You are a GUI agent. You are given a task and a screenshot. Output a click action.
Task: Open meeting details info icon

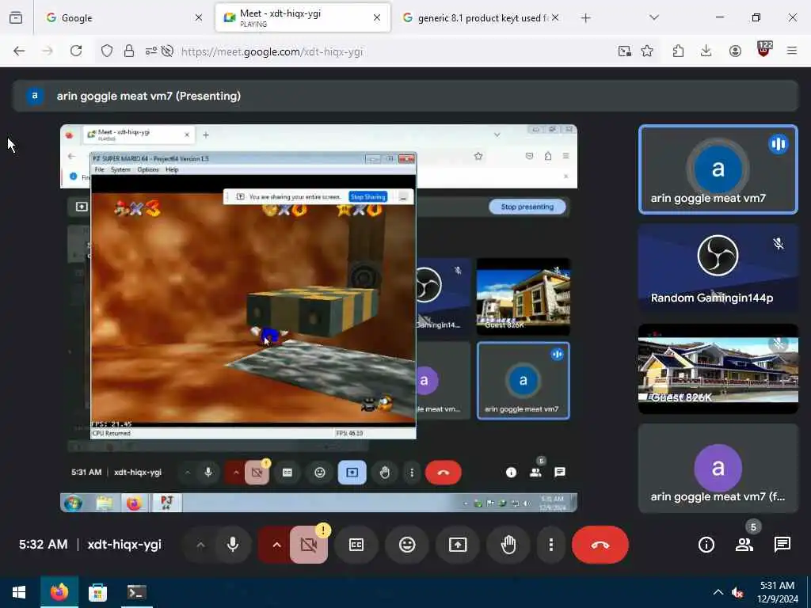coord(706,545)
